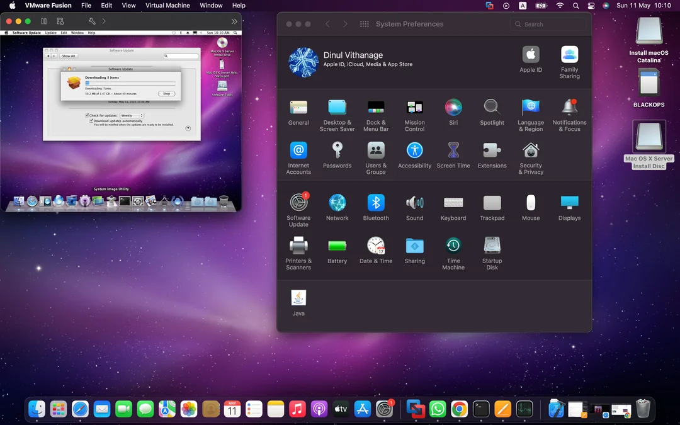
Task: Open Printers & Scanners pane
Action: (298, 254)
